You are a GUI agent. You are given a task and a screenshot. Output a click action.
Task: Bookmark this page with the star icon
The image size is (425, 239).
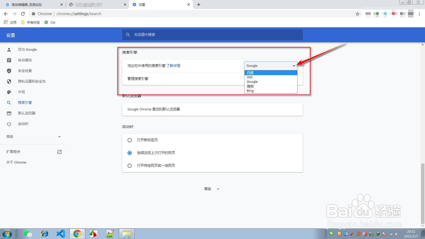click(x=358, y=14)
